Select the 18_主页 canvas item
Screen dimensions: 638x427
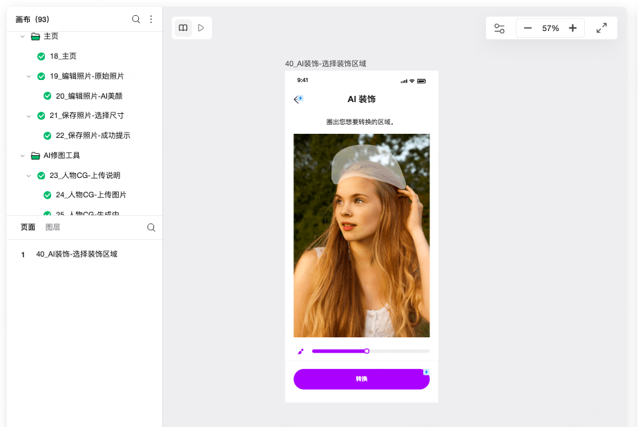tap(63, 56)
